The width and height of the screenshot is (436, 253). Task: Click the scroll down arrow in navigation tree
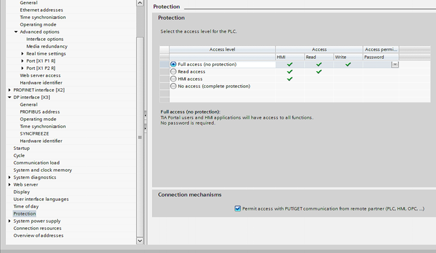[x=140, y=241]
